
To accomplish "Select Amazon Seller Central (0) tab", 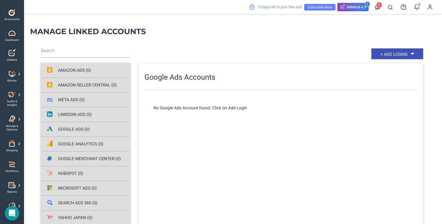I will 85,85.
